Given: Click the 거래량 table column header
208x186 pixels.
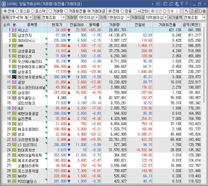Looking at the screenshot, I should coord(114,25).
